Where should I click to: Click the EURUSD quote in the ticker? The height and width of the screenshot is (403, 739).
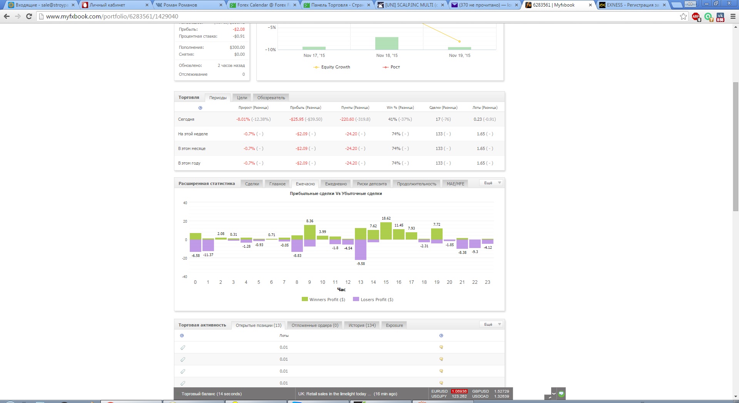click(x=449, y=391)
